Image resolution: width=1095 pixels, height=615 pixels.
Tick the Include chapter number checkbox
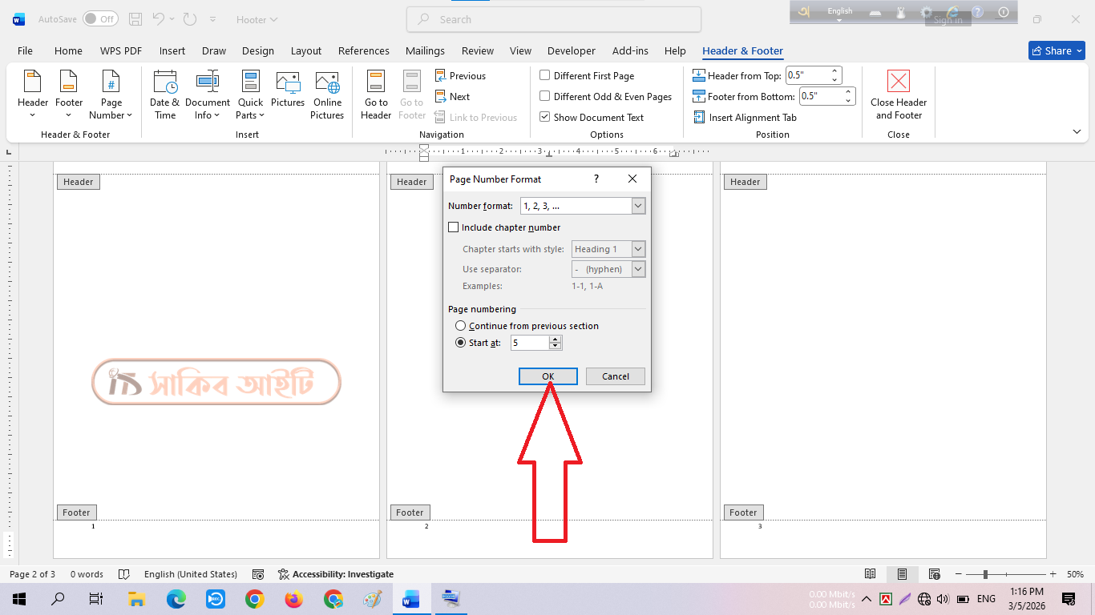(454, 227)
